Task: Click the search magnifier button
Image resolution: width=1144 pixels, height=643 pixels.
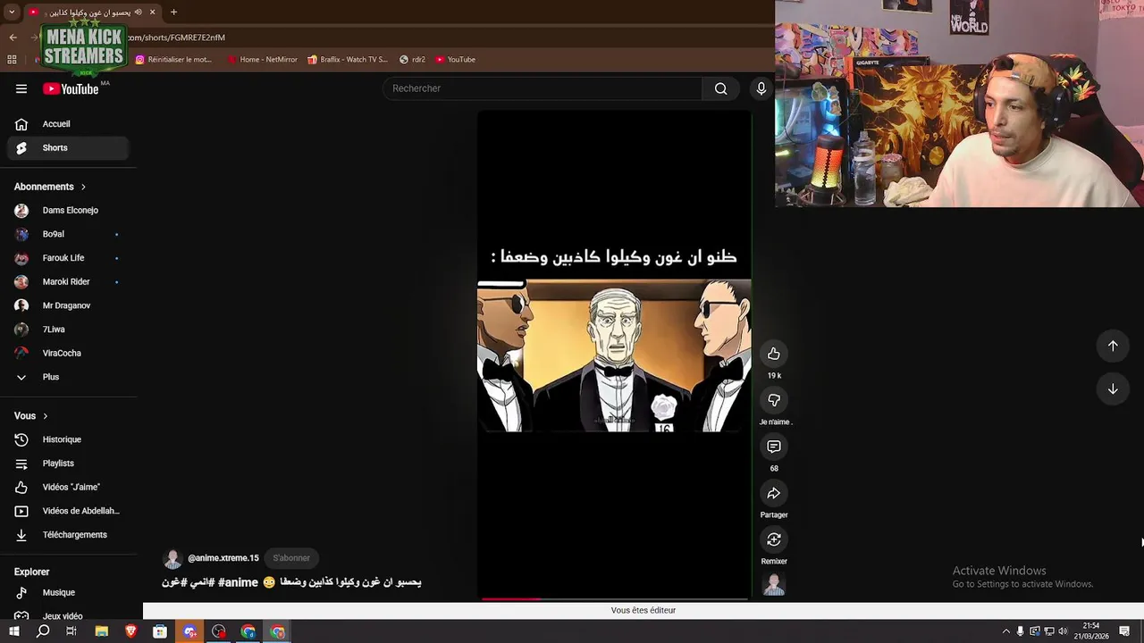Action: point(720,88)
